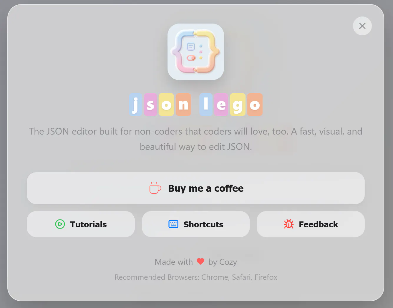Open the Tutorials button
The height and width of the screenshot is (308, 393).
pyautogui.click(x=81, y=224)
